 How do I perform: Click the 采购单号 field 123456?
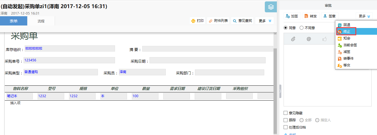69,60
